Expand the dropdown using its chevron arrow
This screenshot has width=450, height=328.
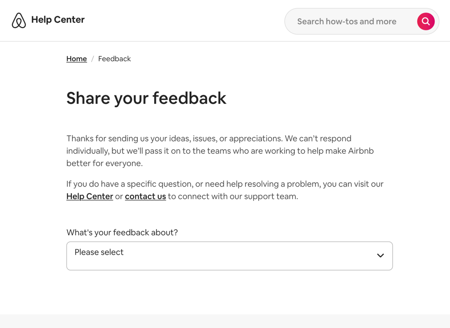click(380, 256)
